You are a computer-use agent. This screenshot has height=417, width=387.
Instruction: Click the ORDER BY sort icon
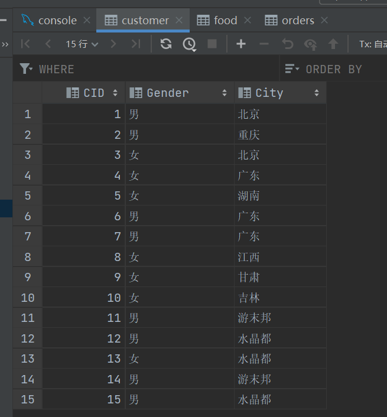click(x=292, y=69)
